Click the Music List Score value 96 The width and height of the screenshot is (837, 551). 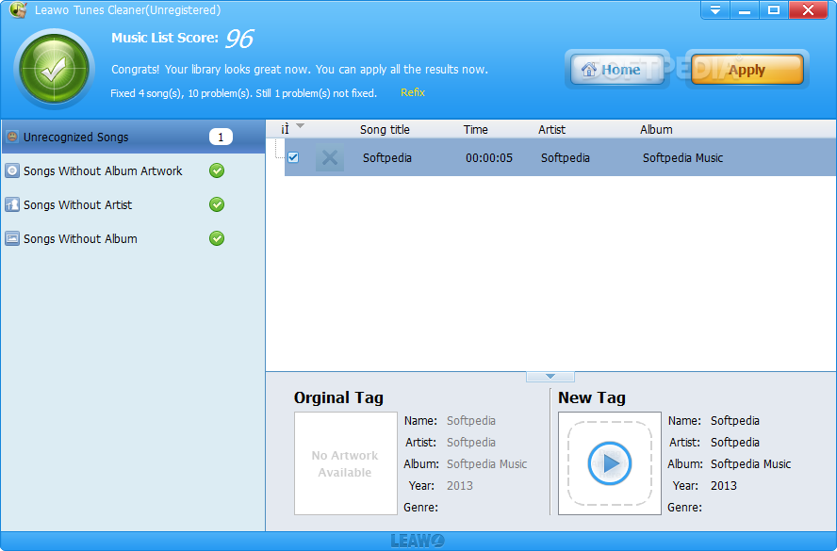[239, 39]
